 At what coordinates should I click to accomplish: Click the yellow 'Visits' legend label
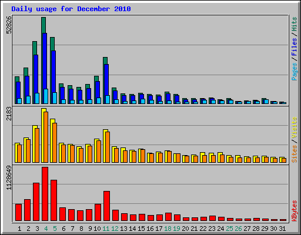294,127
